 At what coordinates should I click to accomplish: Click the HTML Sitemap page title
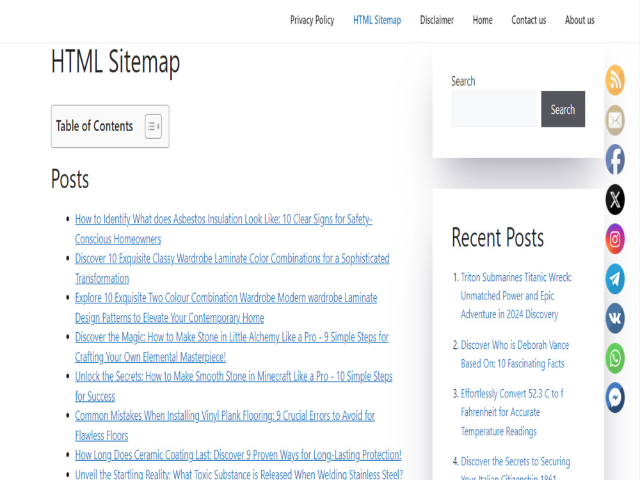coord(115,62)
